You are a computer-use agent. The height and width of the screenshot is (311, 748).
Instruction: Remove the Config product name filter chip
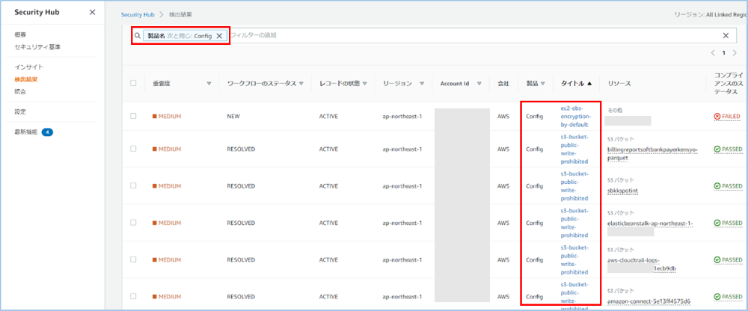tap(219, 35)
